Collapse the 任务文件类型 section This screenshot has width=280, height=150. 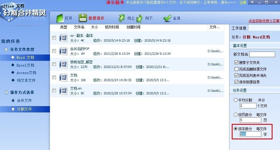6,50
